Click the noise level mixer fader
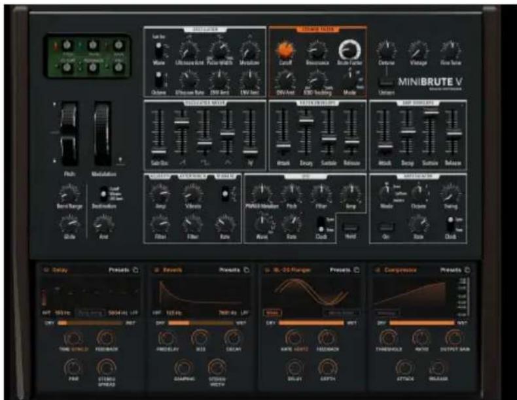The image size is (517, 400). [250, 152]
